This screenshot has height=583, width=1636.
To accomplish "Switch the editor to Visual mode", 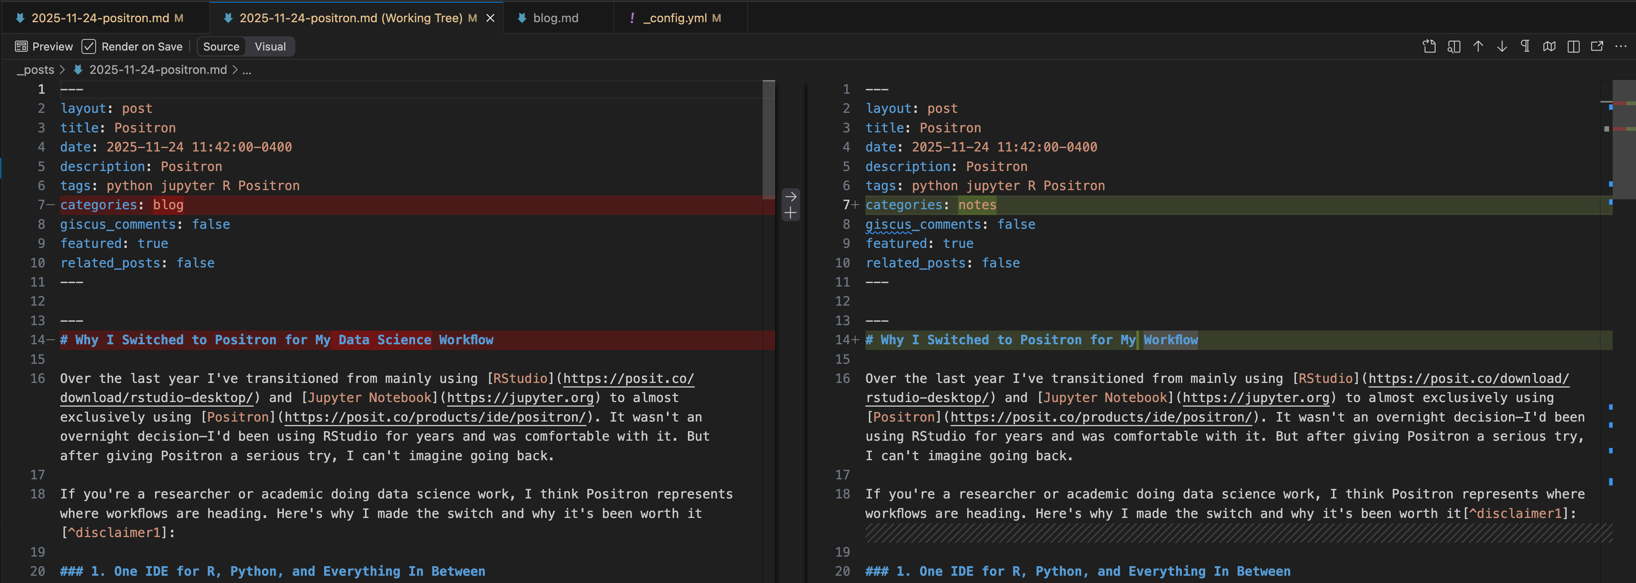I will (x=269, y=46).
